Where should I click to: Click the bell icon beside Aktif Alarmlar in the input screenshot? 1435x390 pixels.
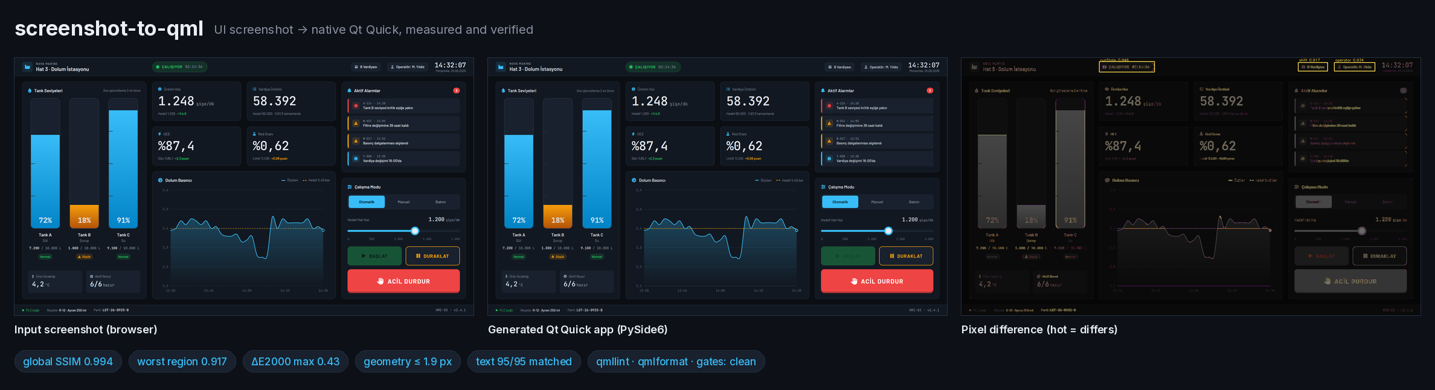(x=349, y=90)
